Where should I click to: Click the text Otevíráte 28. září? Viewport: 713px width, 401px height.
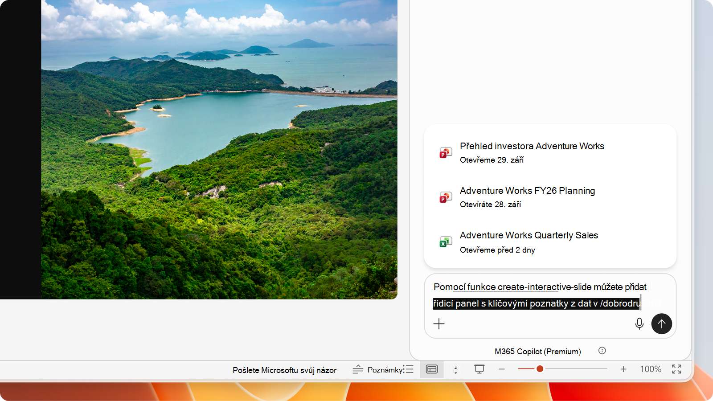pyautogui.click(x=490, y=205)
